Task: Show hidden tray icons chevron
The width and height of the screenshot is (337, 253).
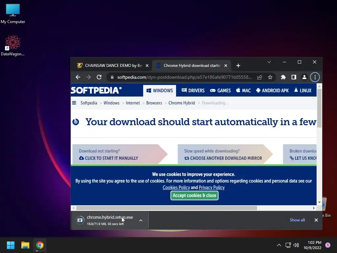Action: click(279, 245)
